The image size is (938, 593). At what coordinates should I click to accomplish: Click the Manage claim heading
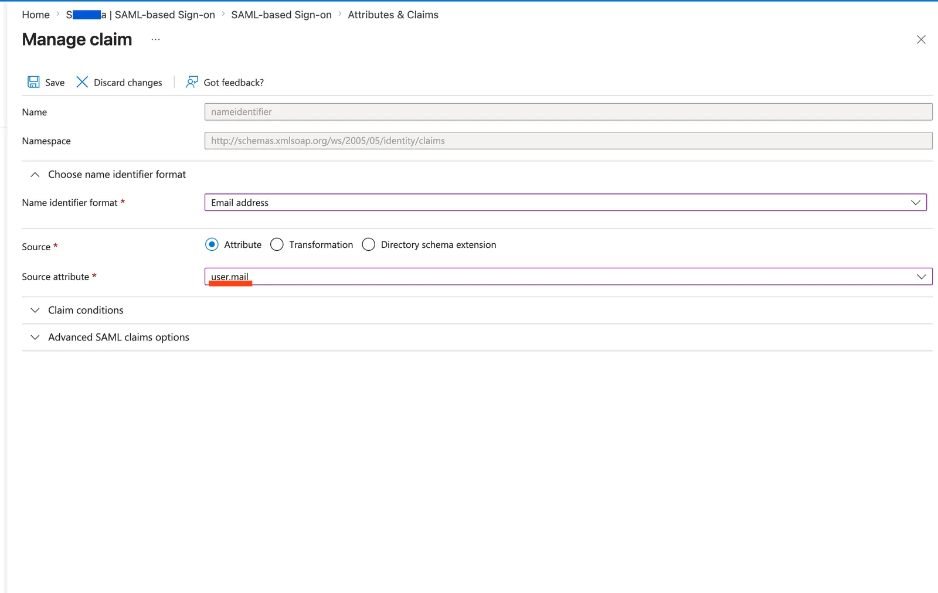click(77, 39)
